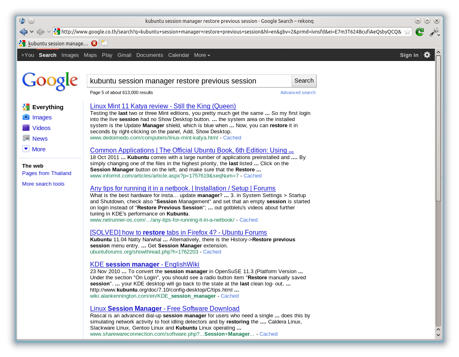
Task: Click the vertical scrollbar thumb
Action: point(438,128)
